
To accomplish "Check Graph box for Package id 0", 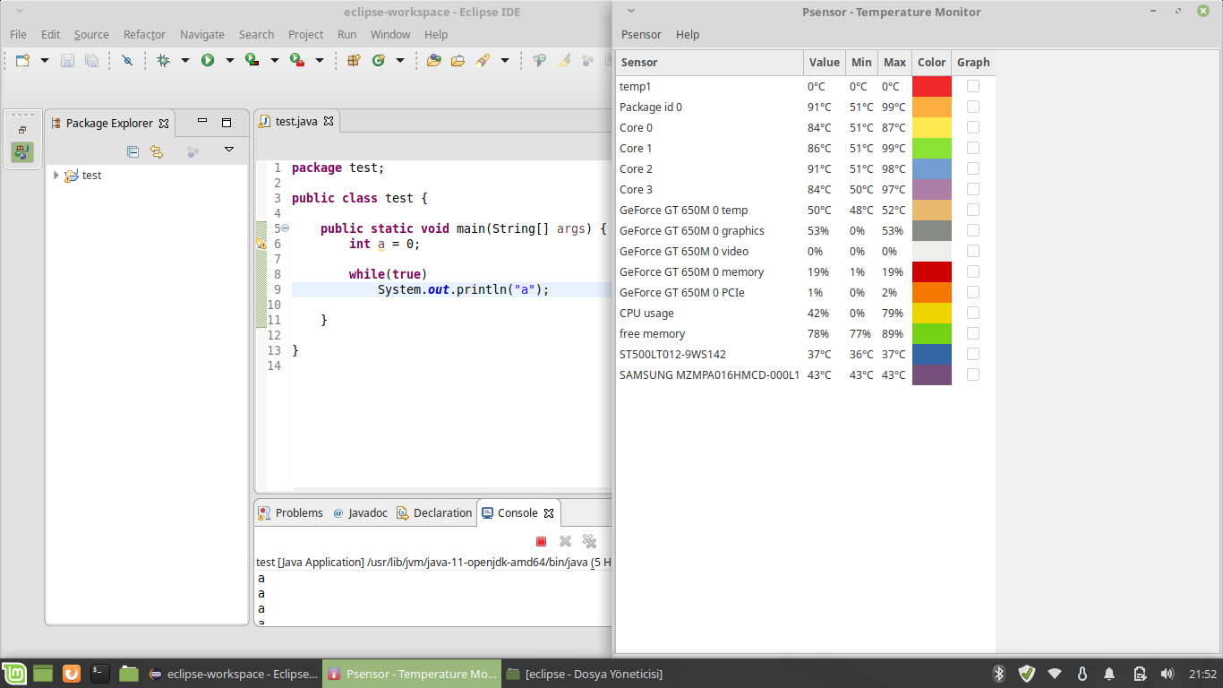I will tap(973, 107).
